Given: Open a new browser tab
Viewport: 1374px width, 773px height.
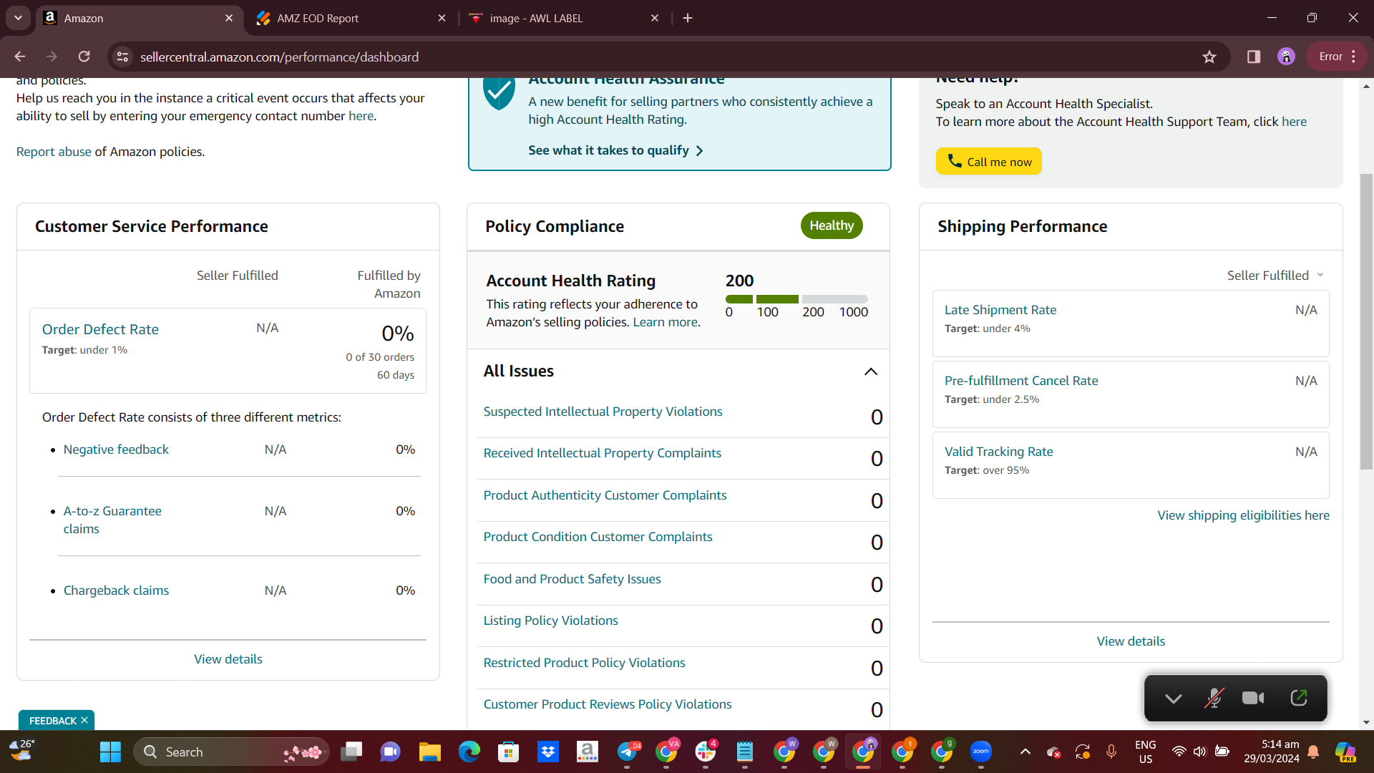Looking at the screenshot, I should pos(688,18).
